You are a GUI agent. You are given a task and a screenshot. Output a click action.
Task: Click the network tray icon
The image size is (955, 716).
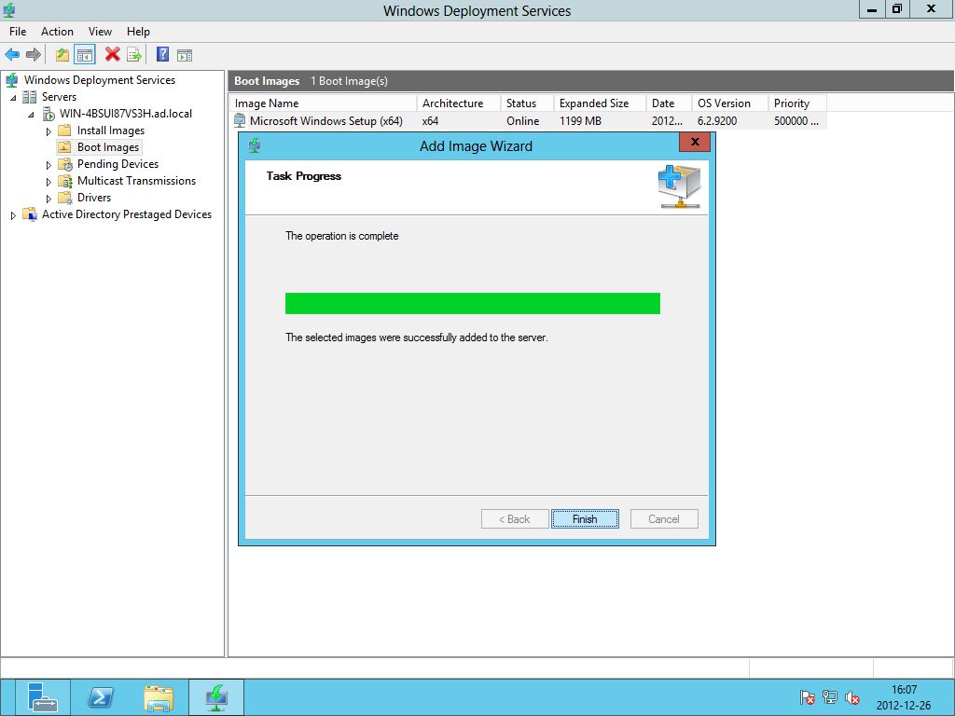829,697
